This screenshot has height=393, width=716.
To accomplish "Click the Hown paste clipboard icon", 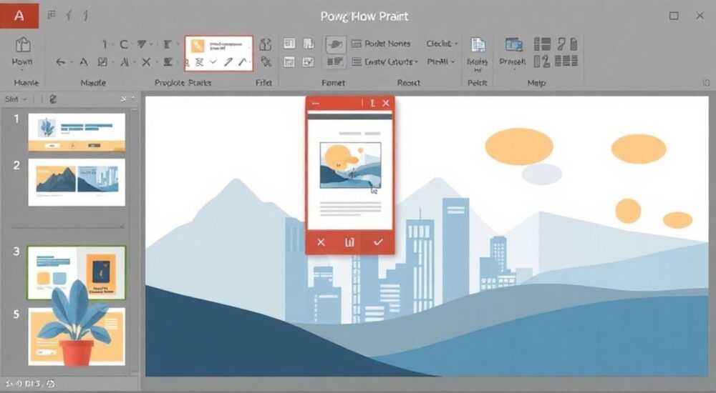I will [x=22, y=46].
